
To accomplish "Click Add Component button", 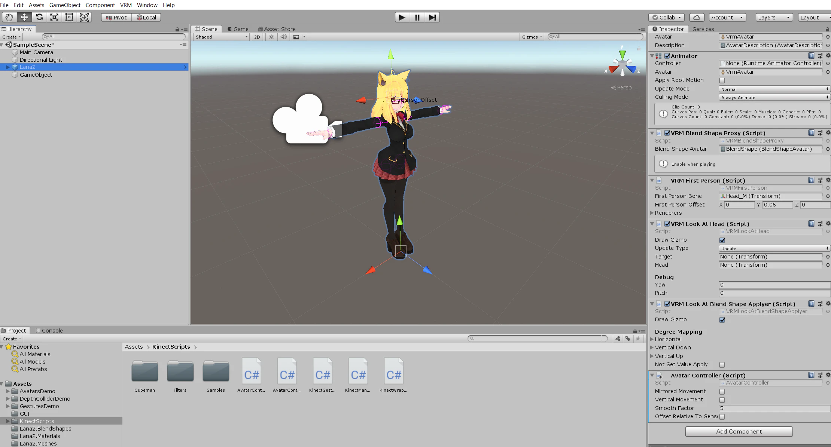I will click(x=739, y=432).
